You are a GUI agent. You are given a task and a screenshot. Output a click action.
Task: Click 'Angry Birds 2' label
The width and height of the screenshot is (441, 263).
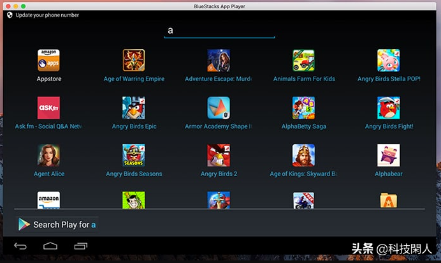219,174
